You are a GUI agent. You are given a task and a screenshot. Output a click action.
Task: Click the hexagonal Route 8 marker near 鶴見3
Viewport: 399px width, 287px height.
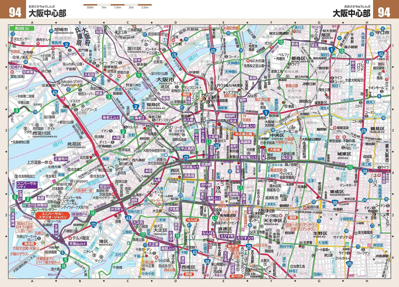[x=379, y=96]
